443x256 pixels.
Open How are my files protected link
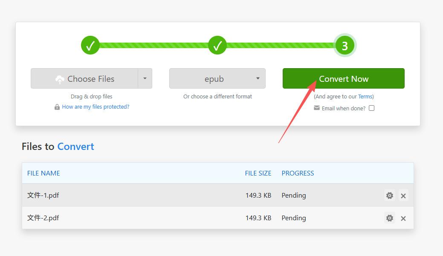96,106
